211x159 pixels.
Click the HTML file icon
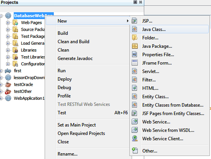point(134,88)
